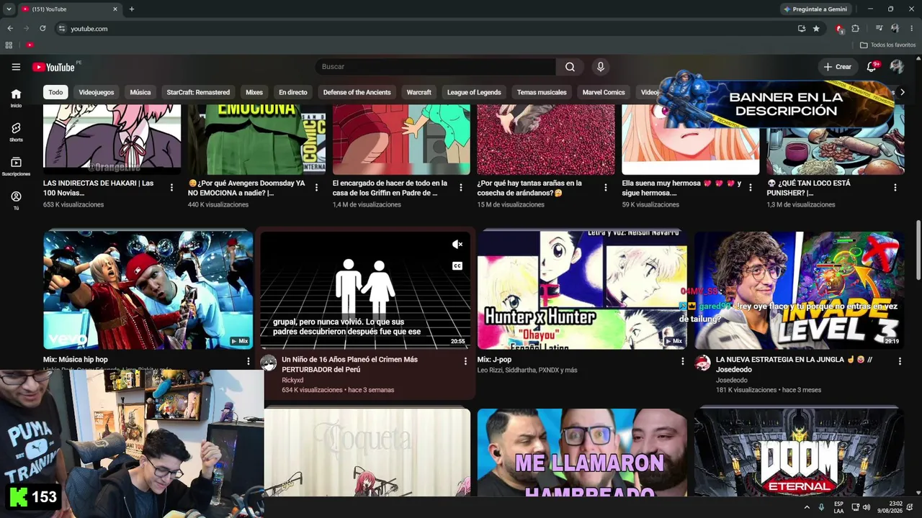The width and height of the screenshot is (922, 518).
Task: Open Rickyxd channel avatar
Action: pyautogui.click(x=269, y=363)
